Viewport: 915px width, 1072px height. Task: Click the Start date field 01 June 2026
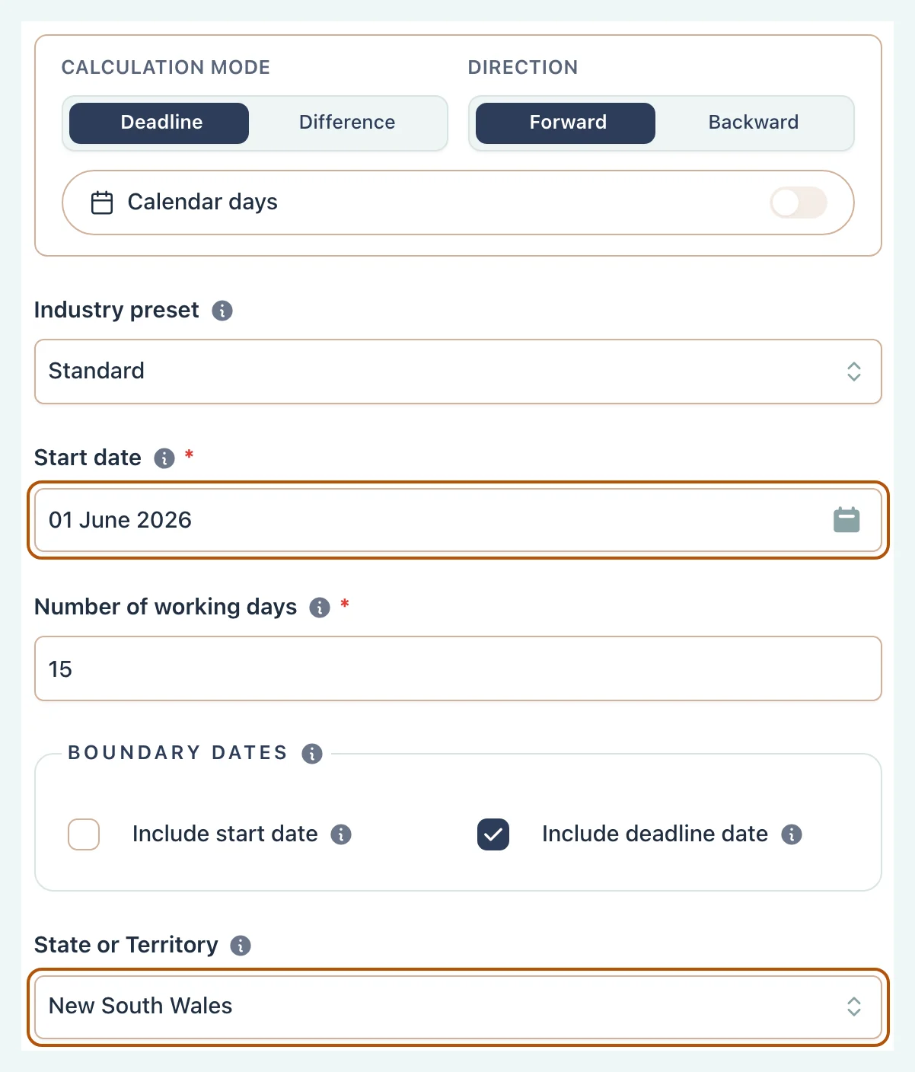[x=458, y=520]
